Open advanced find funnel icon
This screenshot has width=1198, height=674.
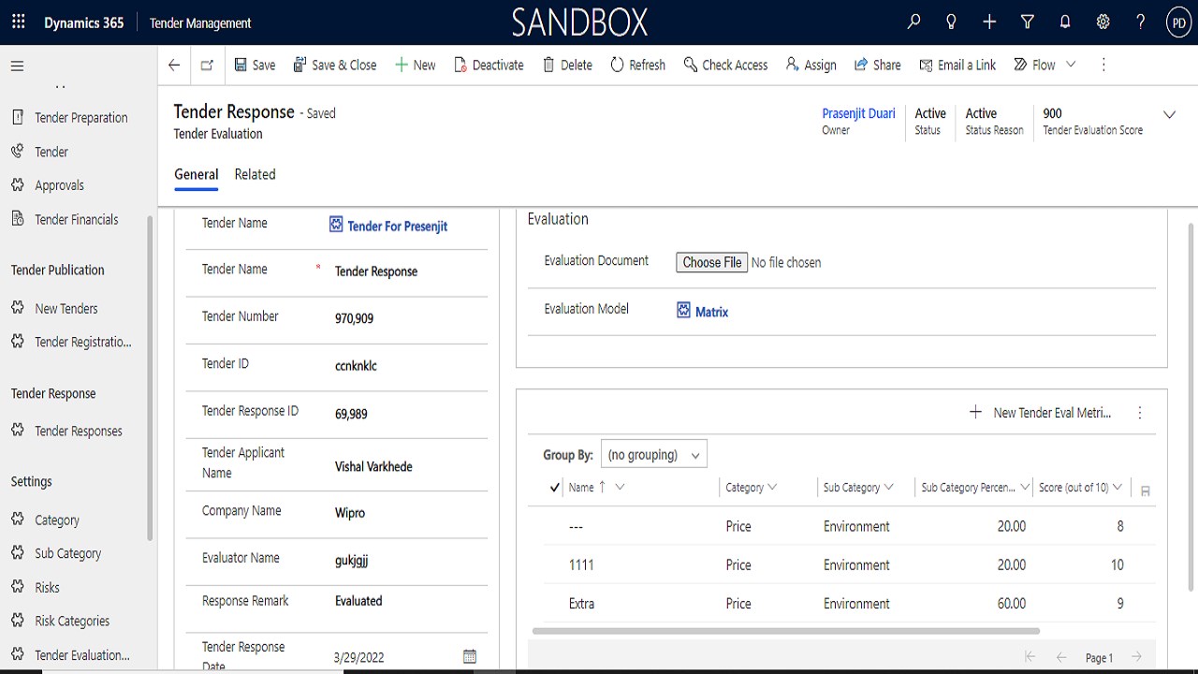point(1028,22)
